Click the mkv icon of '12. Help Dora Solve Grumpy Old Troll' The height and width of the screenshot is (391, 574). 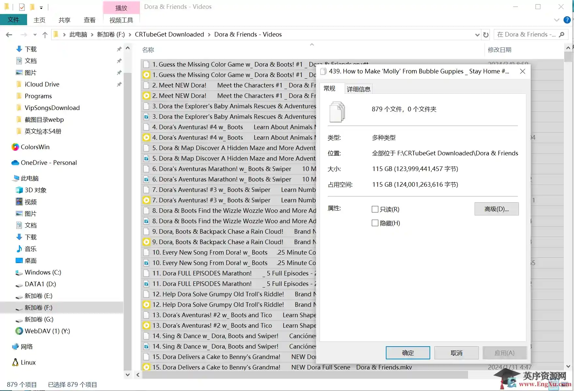(x=146, y=305)
